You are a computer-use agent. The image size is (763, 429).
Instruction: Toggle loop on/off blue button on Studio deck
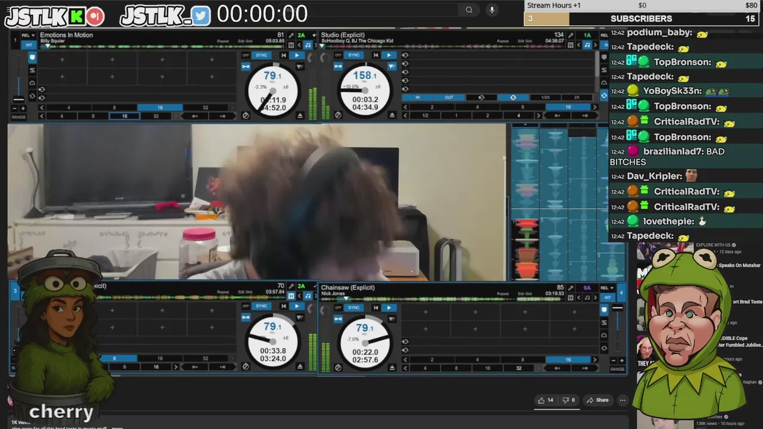[x=513, y=98]
